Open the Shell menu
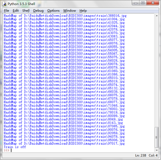The width and height of the screenshot is (161, 160). coord(26,10)
